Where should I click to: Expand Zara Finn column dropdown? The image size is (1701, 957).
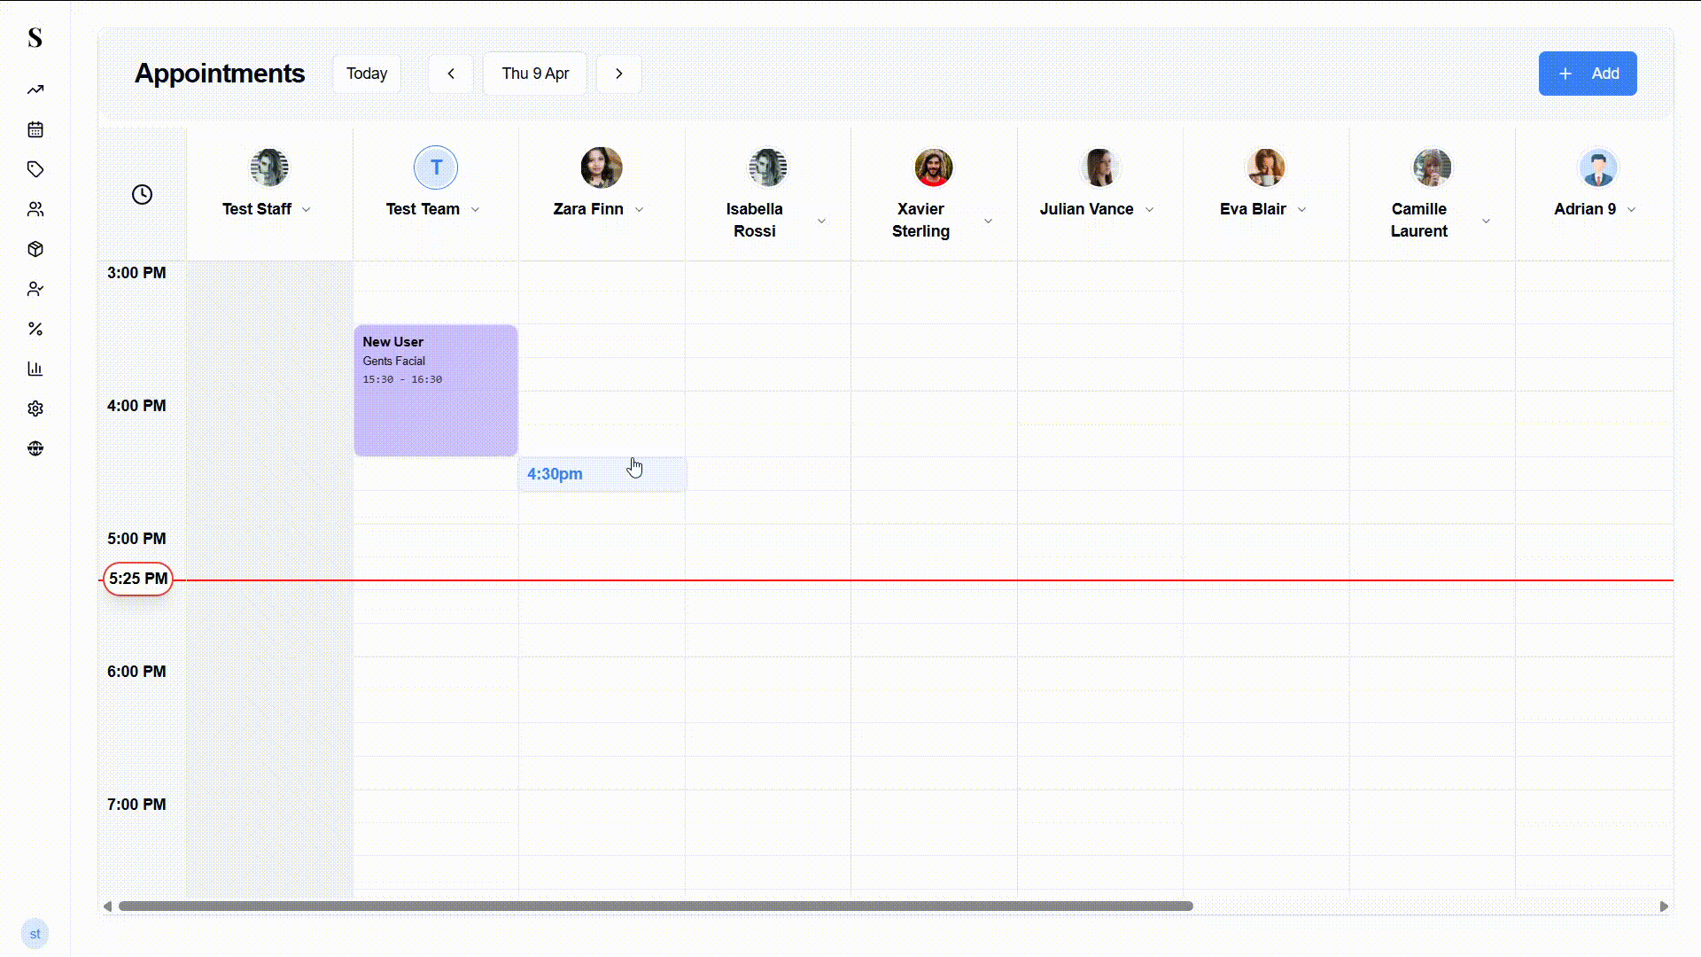pos(640,210)
